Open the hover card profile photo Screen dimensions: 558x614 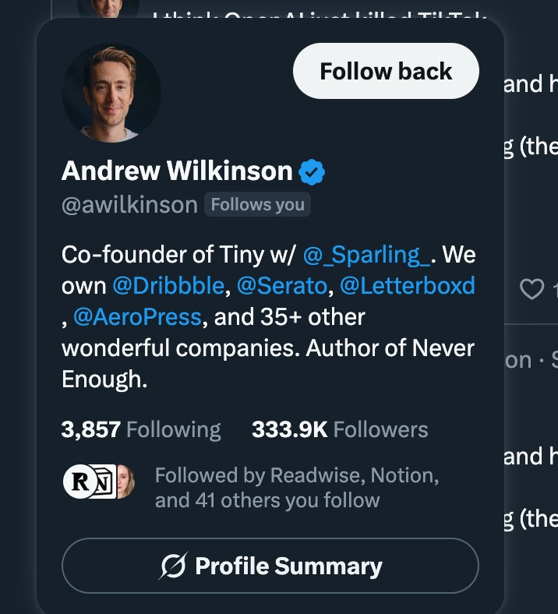[111, 92]
